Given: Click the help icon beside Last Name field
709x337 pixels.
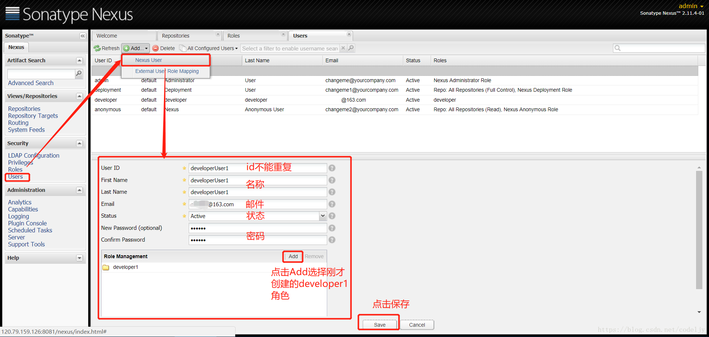Looking at the screenshot, I should click(x=332, y=192).
